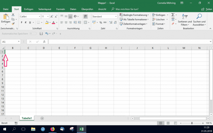Click the Teilen share button
Viewport: 213px width, 133px height.
coord(207,9)
